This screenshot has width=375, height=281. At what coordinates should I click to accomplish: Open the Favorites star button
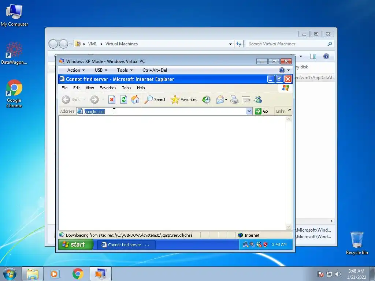[184, 100]
